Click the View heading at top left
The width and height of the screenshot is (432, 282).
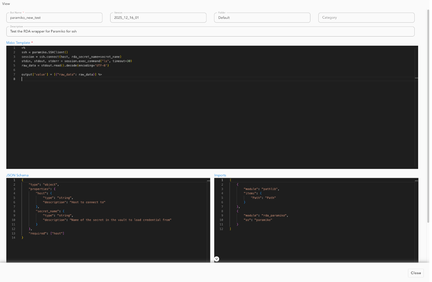coord(6,3)
